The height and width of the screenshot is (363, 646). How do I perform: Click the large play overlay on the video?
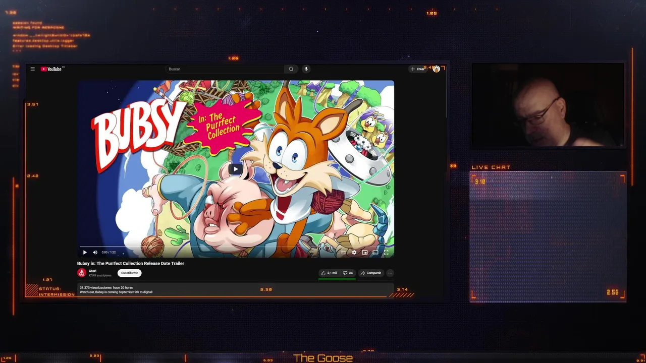(236, 169)
